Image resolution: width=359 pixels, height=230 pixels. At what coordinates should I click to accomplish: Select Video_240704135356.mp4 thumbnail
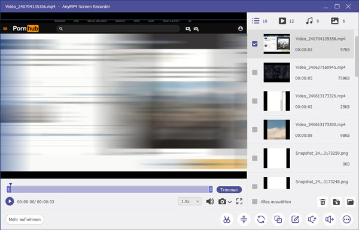click(276, 44)
